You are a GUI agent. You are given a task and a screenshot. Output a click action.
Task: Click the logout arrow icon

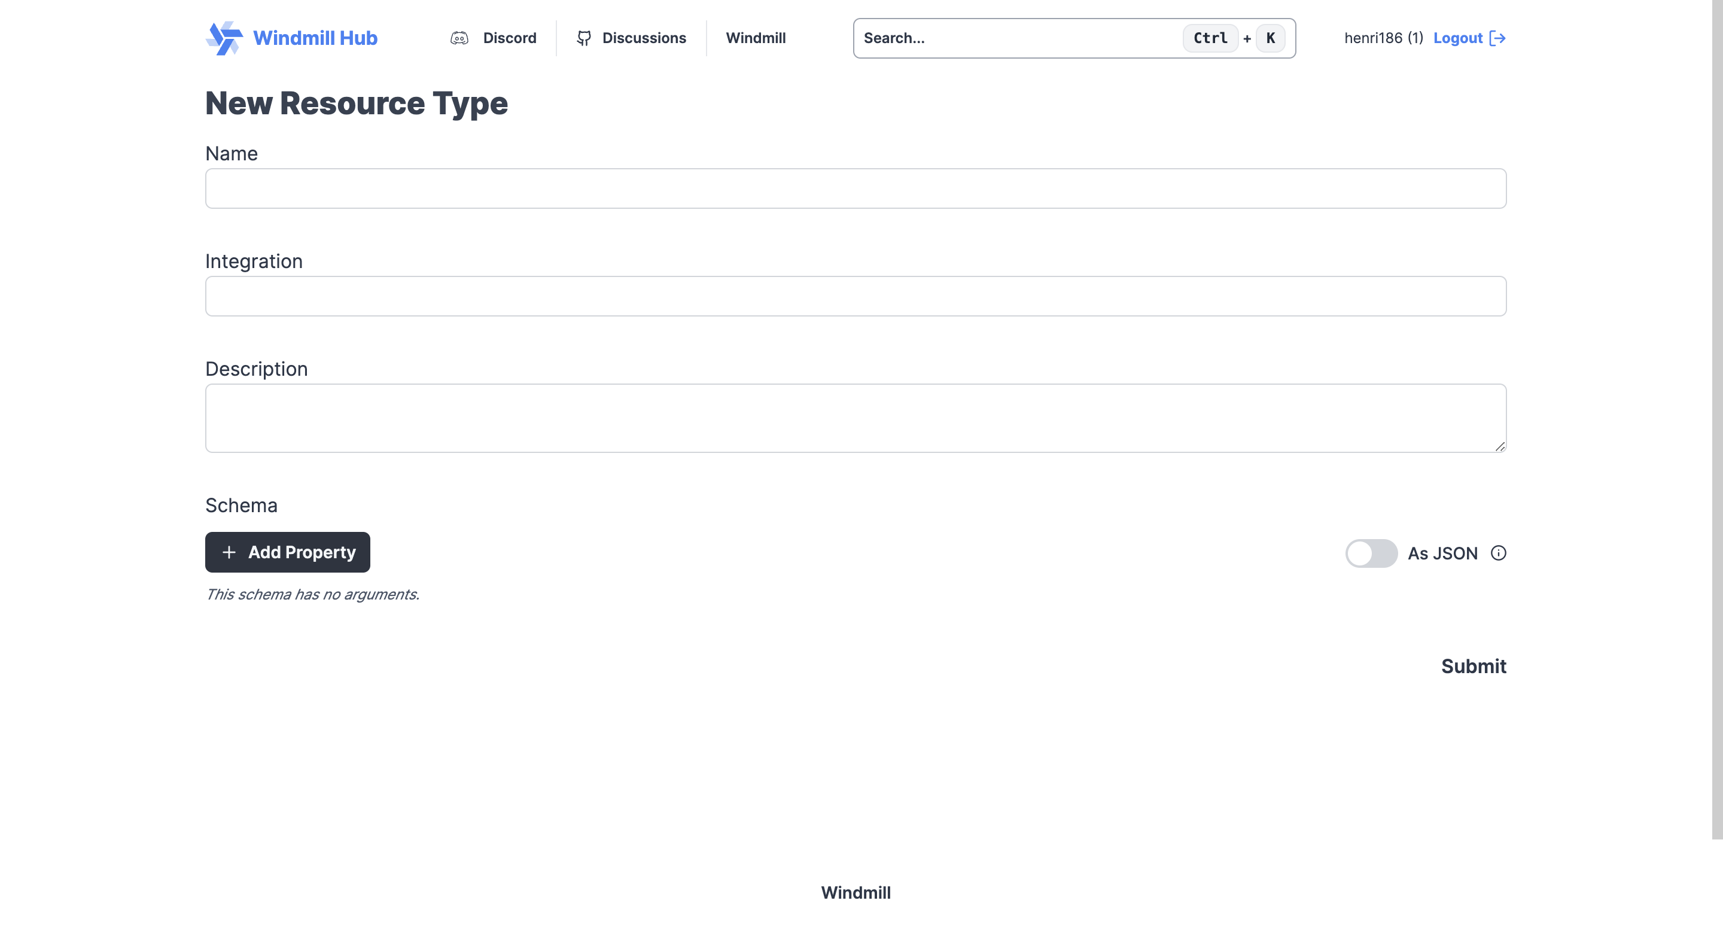tap(1499, 38)
